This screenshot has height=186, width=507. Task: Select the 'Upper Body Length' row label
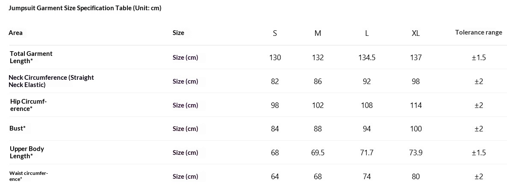27,152
